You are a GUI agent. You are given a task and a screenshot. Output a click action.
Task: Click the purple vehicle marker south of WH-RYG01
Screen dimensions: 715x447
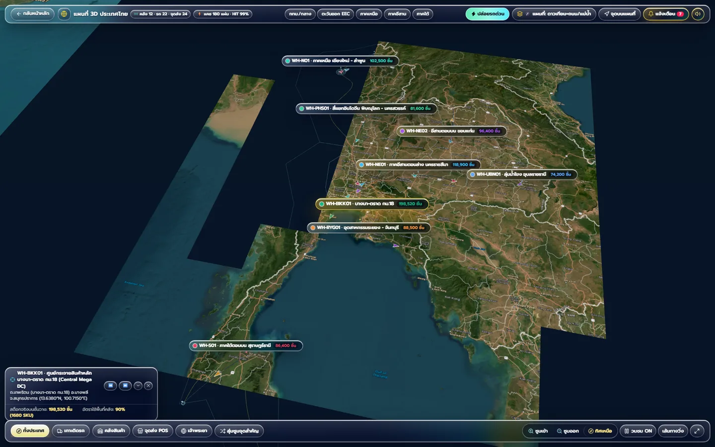396,245
